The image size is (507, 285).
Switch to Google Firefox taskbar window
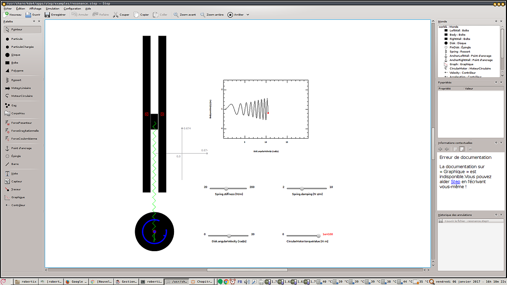(x=76, y=281)
